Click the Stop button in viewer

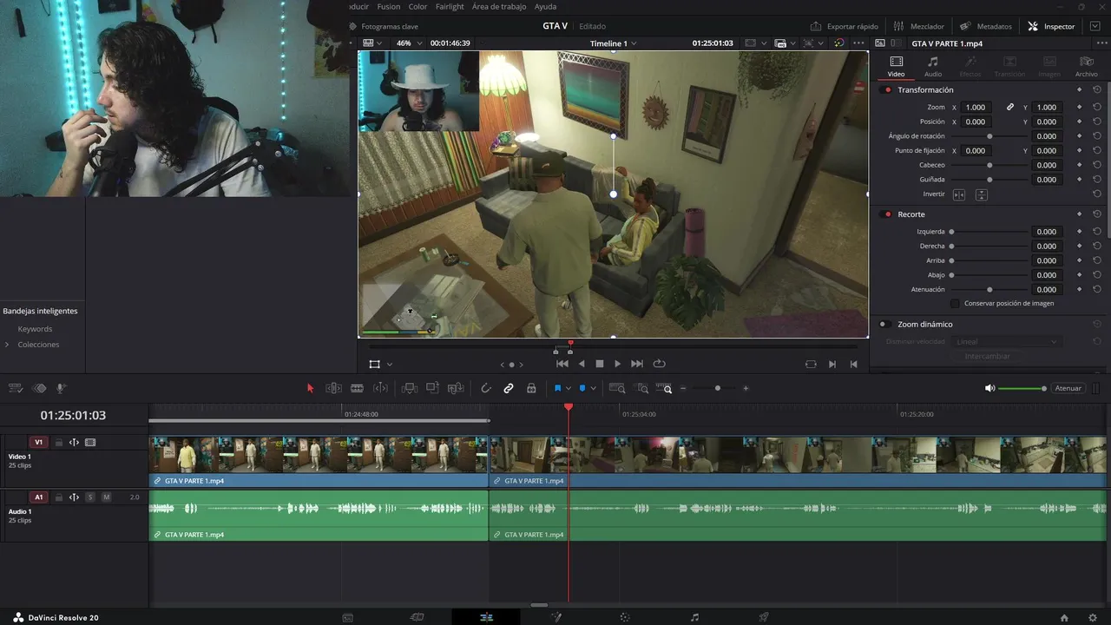tap(599, 364)
